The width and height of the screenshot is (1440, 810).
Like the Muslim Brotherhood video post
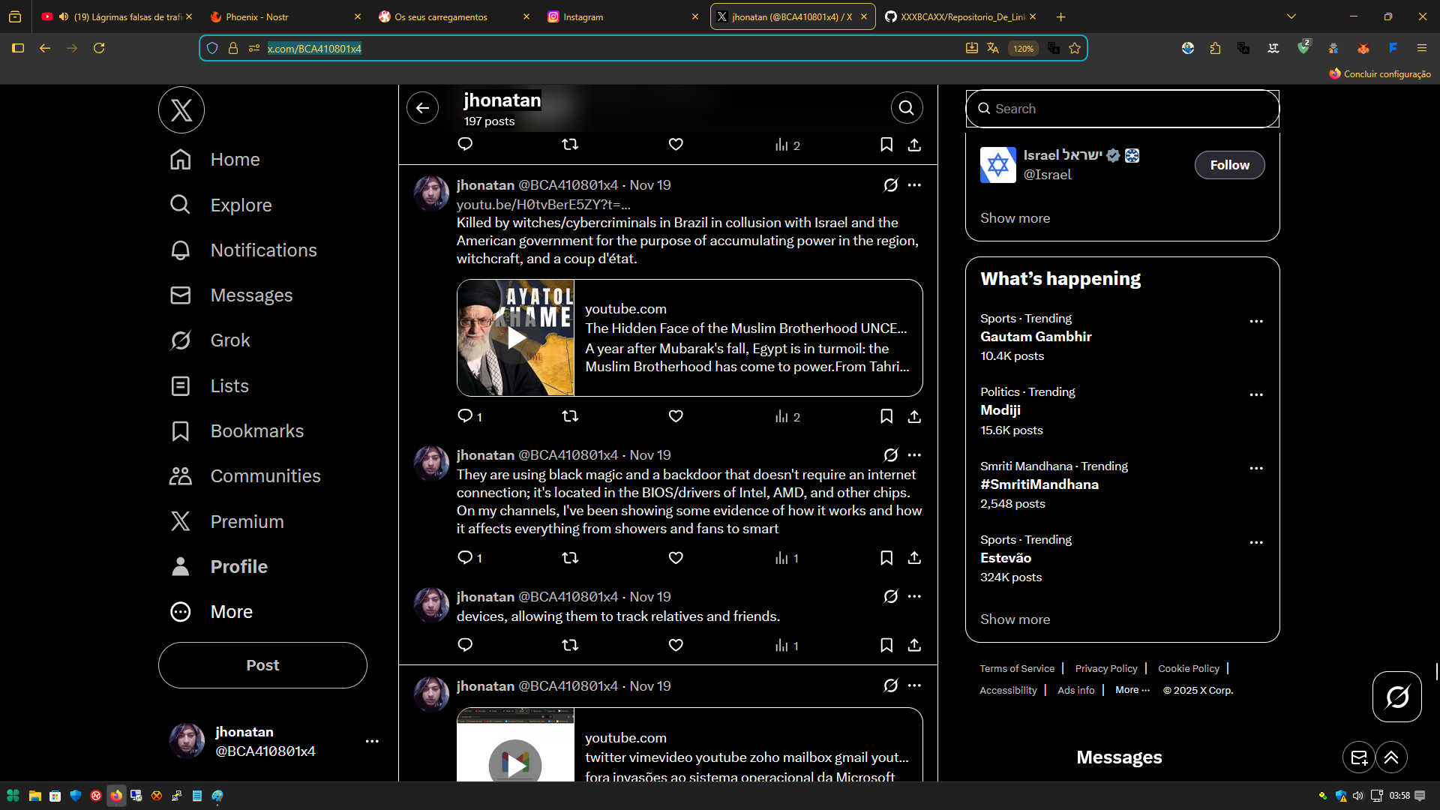pyautogui.click(x=676, y=416)
